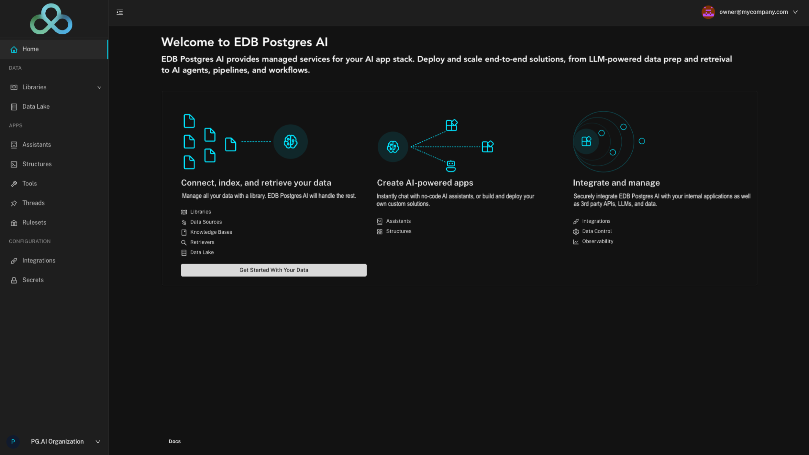Click the Threads pin icon

click(14, 203)
